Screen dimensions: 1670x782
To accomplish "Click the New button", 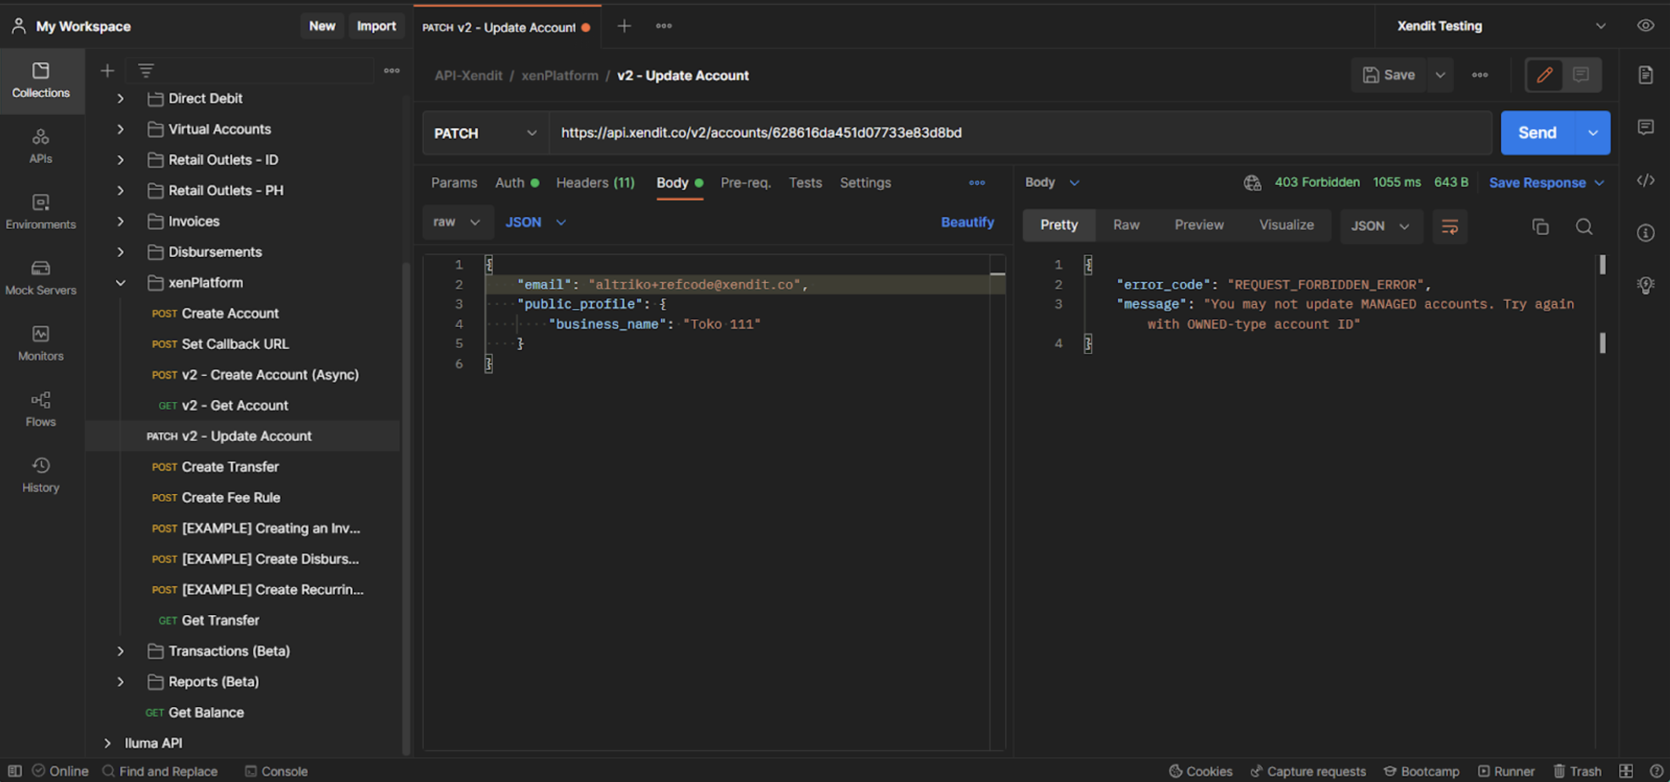I will pyautogui.click(x=322, y=26).
